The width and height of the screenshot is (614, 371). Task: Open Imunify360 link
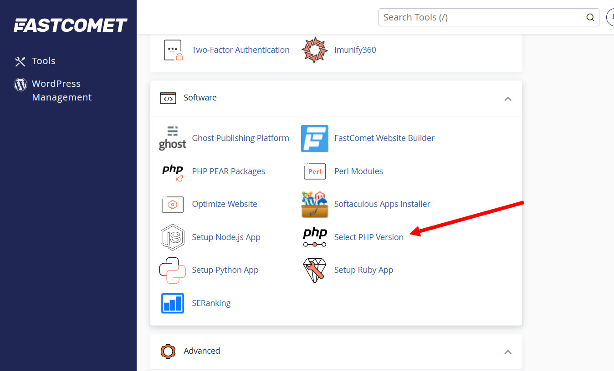[x=355, y=50]
